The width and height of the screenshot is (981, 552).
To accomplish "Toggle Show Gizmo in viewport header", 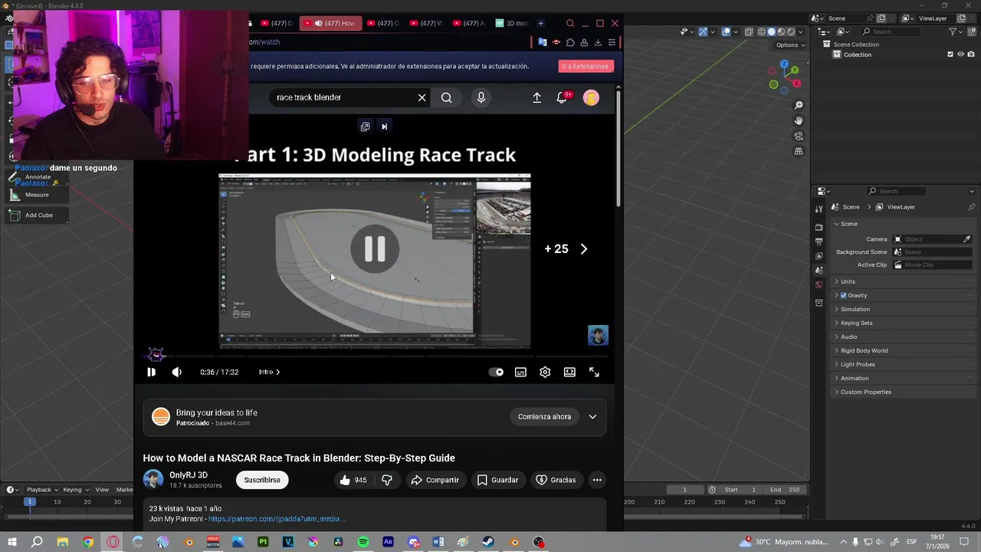I will coord(703,31).
